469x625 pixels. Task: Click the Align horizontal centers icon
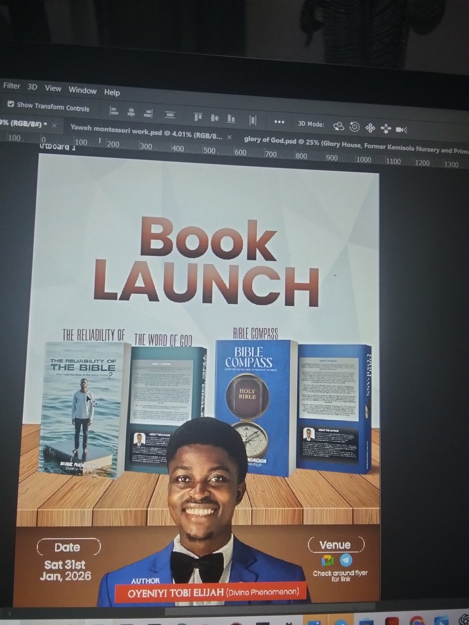[131, 112]
